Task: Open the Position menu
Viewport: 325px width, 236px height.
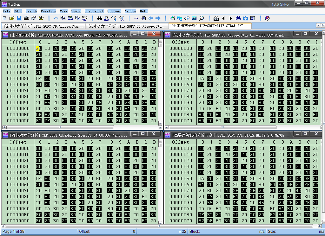Action: [x=48, y=11]
